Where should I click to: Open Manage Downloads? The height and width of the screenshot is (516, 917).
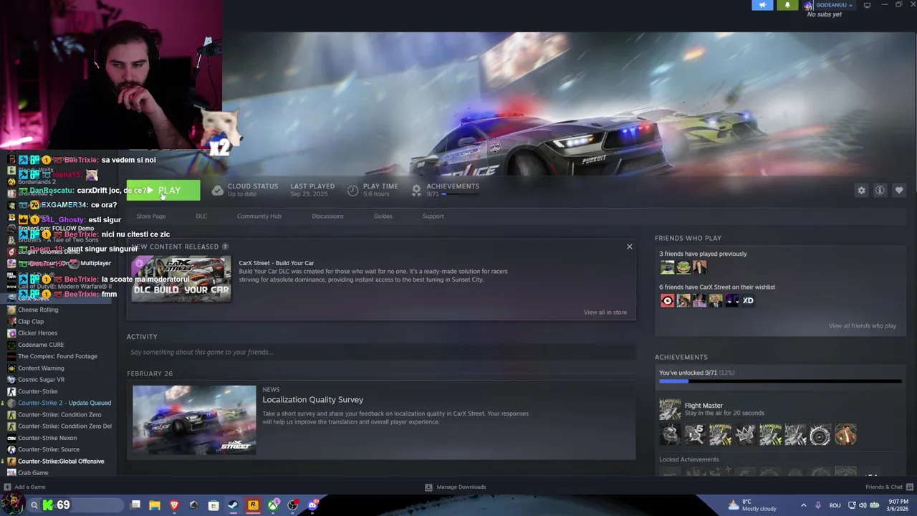click(456, 487)
